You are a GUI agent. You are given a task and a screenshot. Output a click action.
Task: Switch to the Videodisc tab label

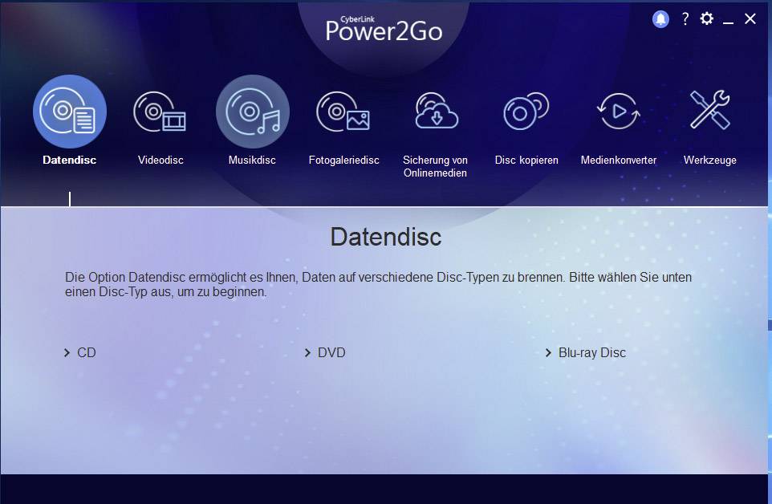point(160,160)
